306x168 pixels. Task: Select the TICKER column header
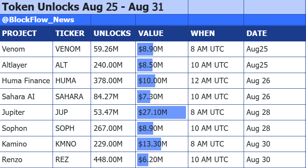72,34
